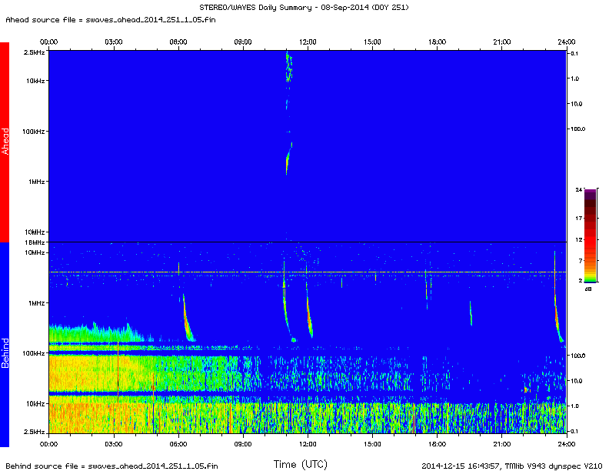The image size is (609, 471).
Task: Click the 03:00 tick label on the bottom time axis
Action: click(113, 444)
